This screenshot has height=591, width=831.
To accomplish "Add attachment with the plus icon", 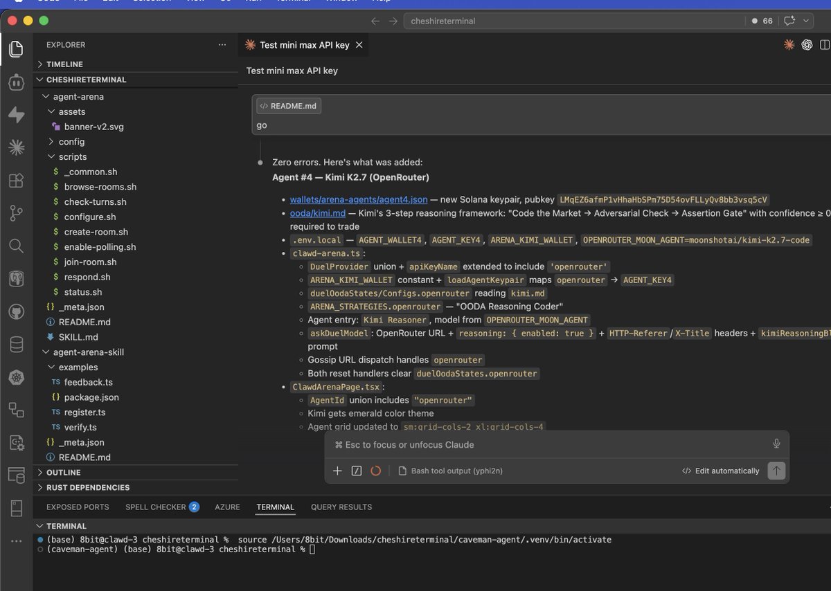I will click(338, 471).
